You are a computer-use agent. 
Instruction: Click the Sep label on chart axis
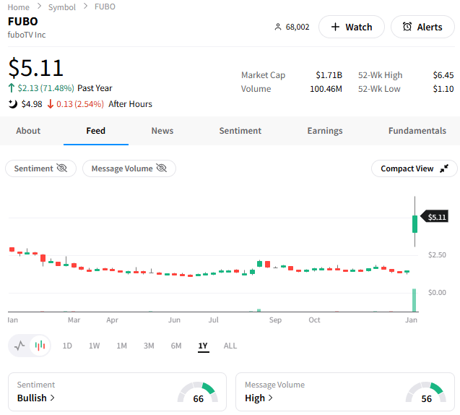click(x=275, y=320)
